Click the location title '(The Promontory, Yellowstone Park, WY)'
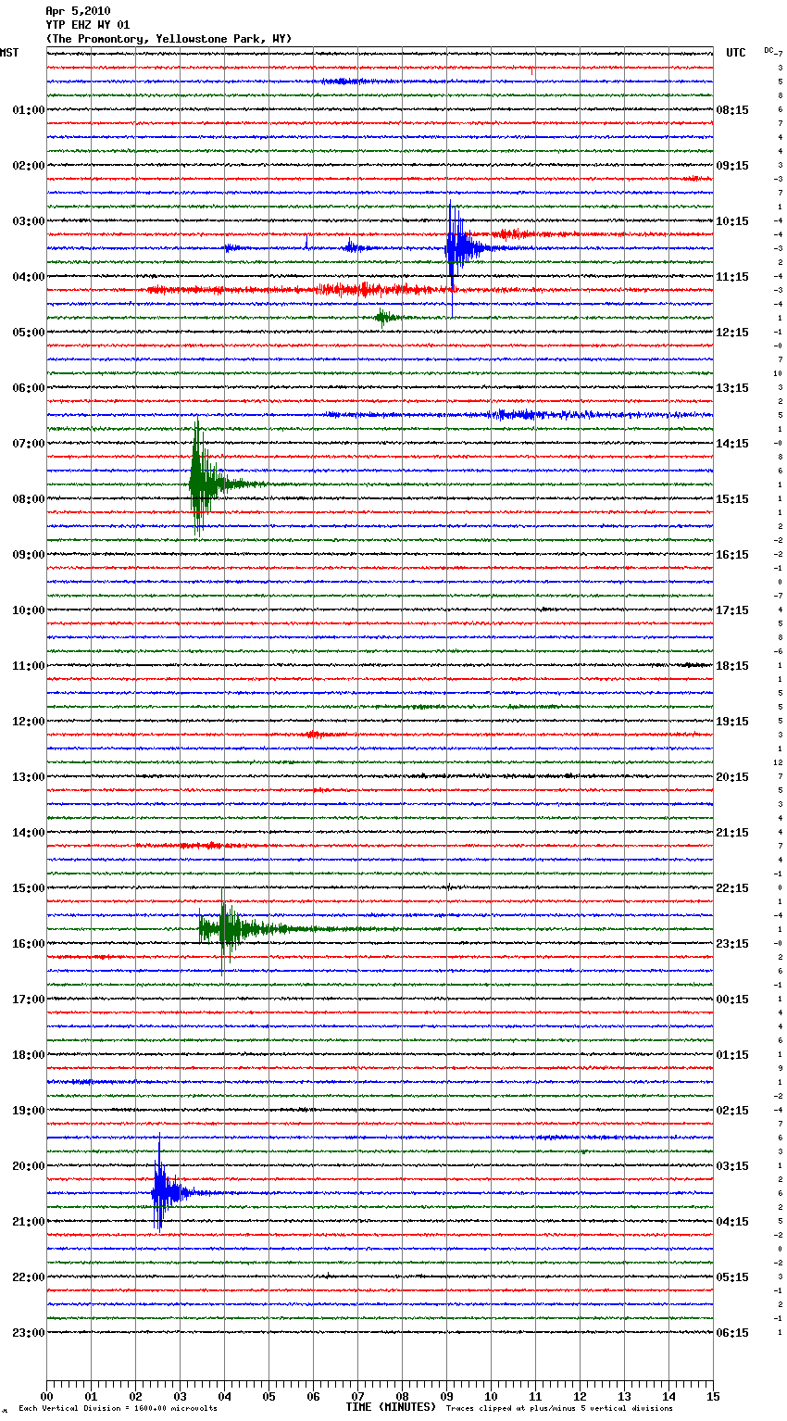Image resolution: width=787 pixels, height=1421 pixels. pyautogui.click(x=169, y=39)
